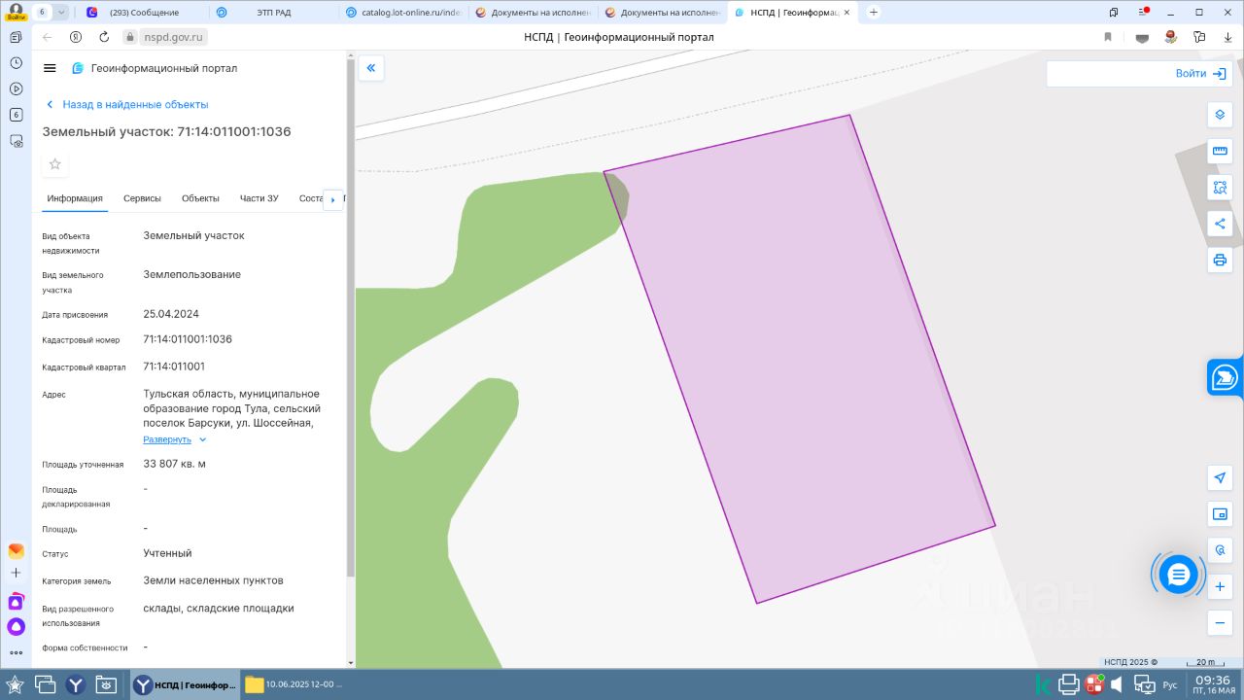Close the НСПД Геоинформационный browser tab
This screenshot has width=1244, height=700.
coord(847,13)
